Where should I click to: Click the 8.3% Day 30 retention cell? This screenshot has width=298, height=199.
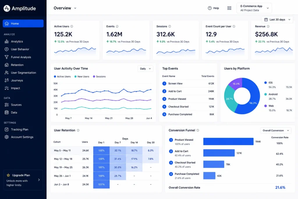click(x=151, y=150)
